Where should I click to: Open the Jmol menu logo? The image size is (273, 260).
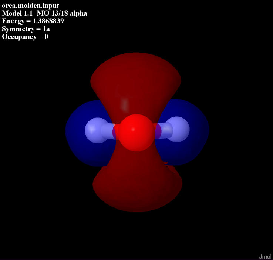pyautogui.click(x=265, y=257)
